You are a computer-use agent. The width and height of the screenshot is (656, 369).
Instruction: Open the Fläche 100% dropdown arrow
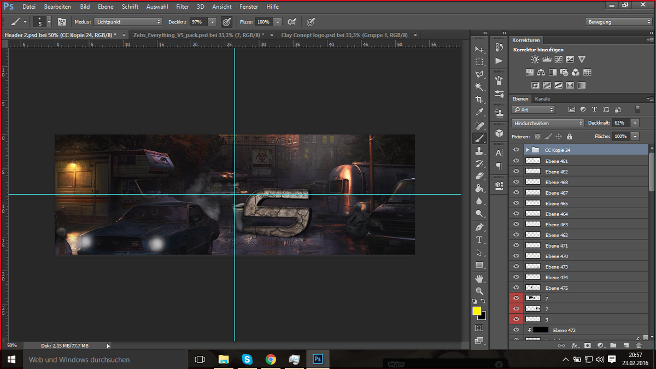[635, 136]
